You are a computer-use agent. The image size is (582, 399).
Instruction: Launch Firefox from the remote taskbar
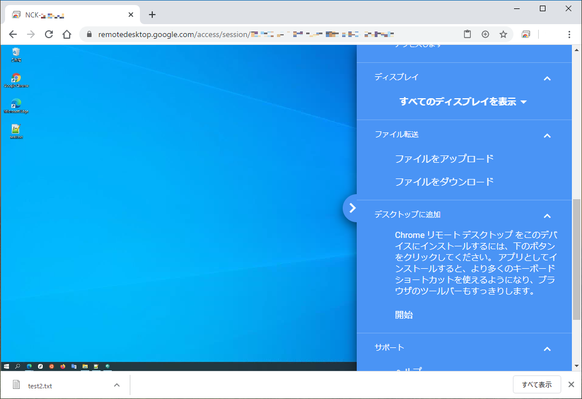point(63,366)
